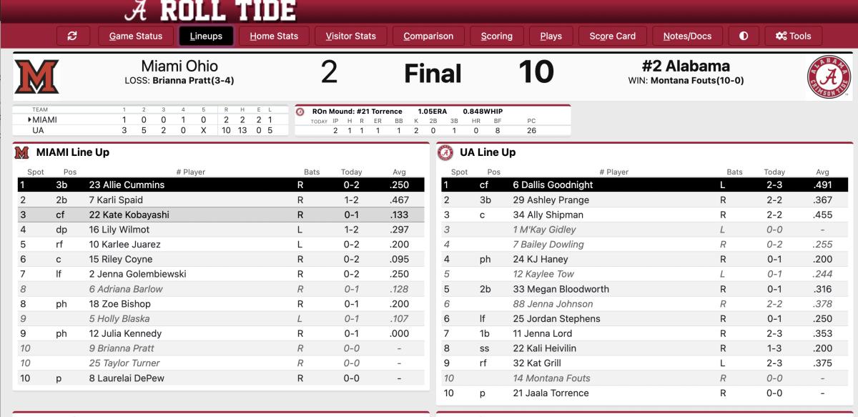The image size is (858, 417).
Task: Open the Home Stats tab
Action: pyautogui.click(x=274, y=36)
